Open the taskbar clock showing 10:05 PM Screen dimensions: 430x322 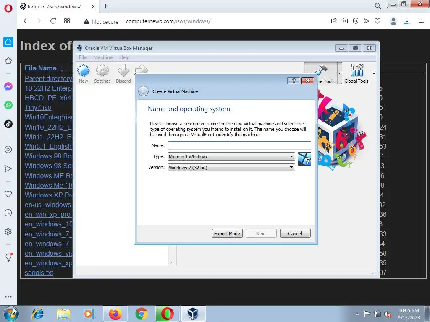point(409,314)
